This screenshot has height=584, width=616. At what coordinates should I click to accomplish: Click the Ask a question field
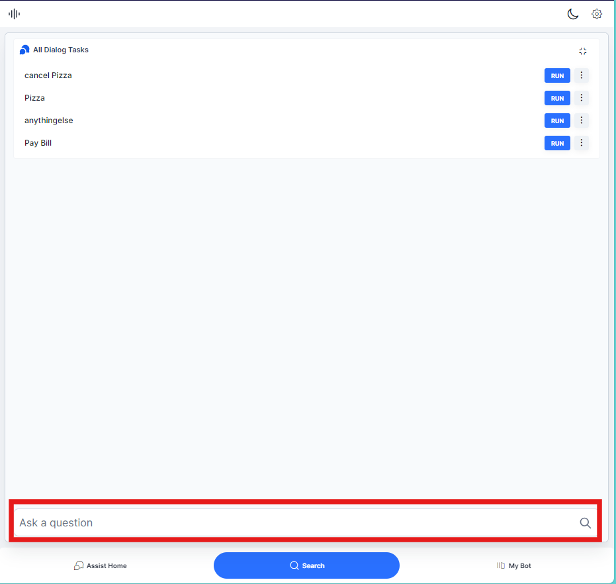pyautogui.click(x=291, y=522)
